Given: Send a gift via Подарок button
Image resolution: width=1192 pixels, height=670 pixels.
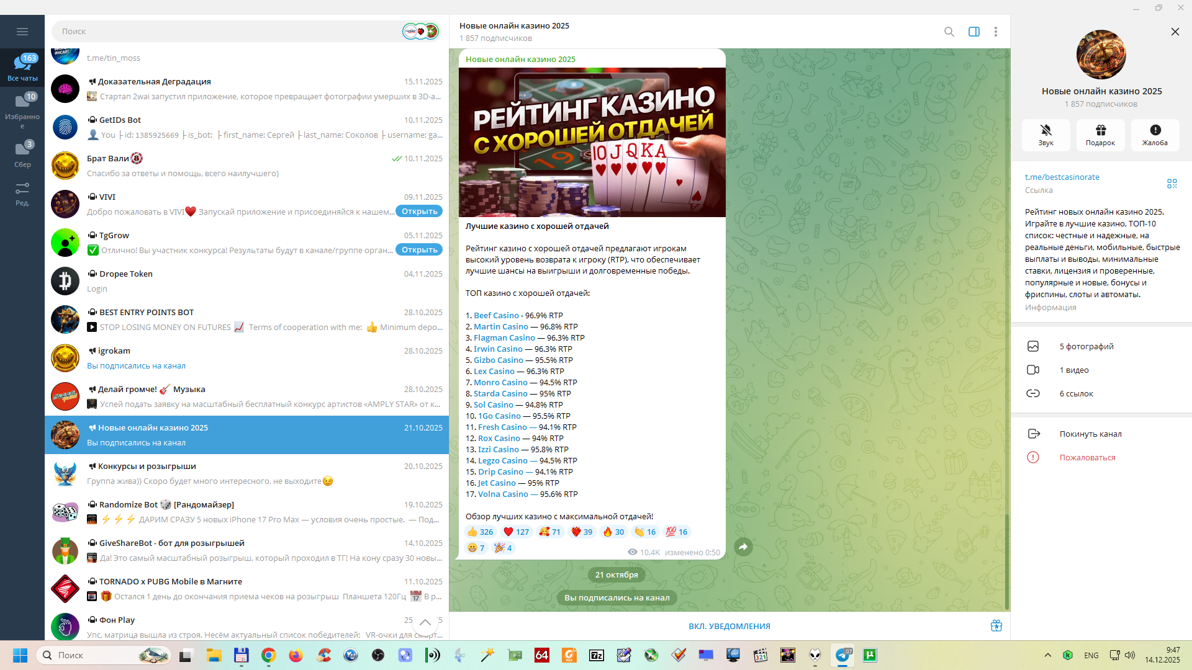Looking at the screenshot, I should pos(1100,135).
